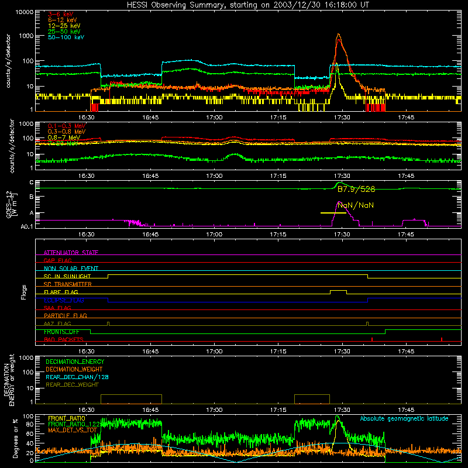This screenshot has width=468, height=468.
Task: Click the BAD_PACKETS flag label
Action: tap(64, 339)
